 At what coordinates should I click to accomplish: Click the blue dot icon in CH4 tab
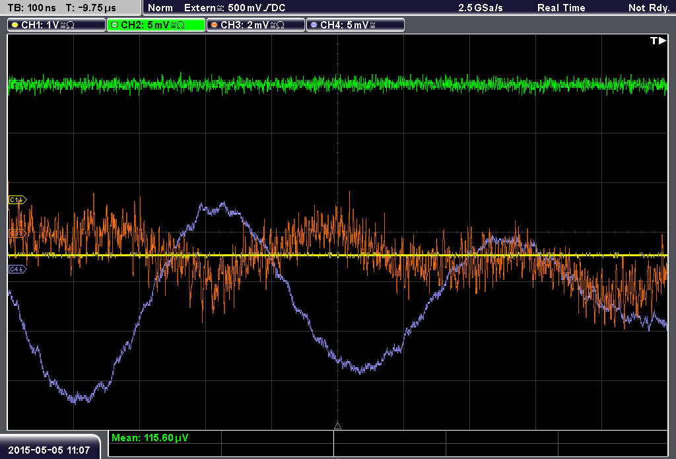coord(314,25)
